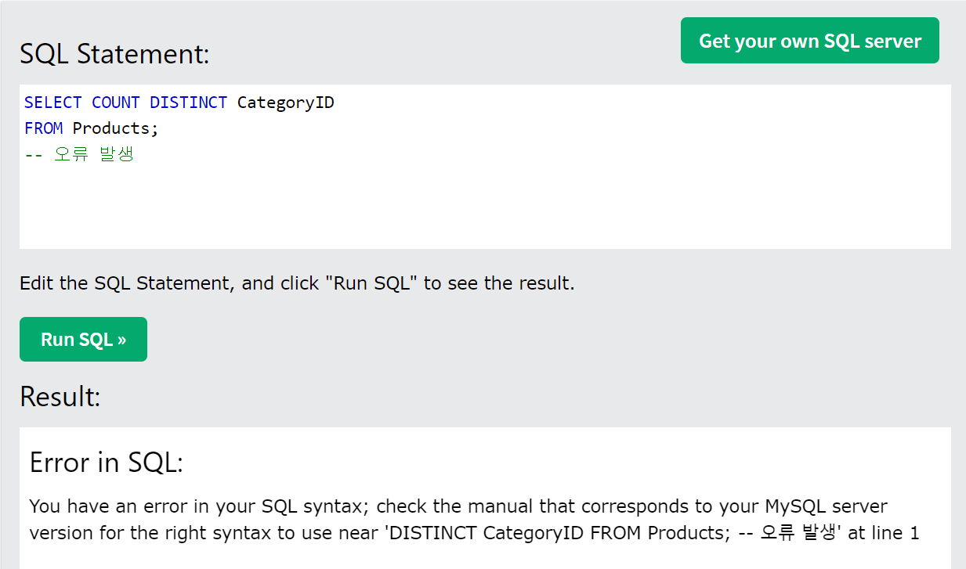
Task: Click 'at line 1' in the error message
Action: coord(883,534)
